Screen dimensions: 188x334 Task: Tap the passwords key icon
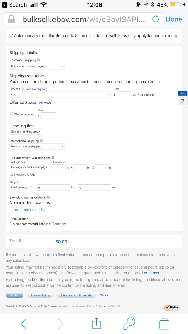pyautogui.click(x=129, y=324)
